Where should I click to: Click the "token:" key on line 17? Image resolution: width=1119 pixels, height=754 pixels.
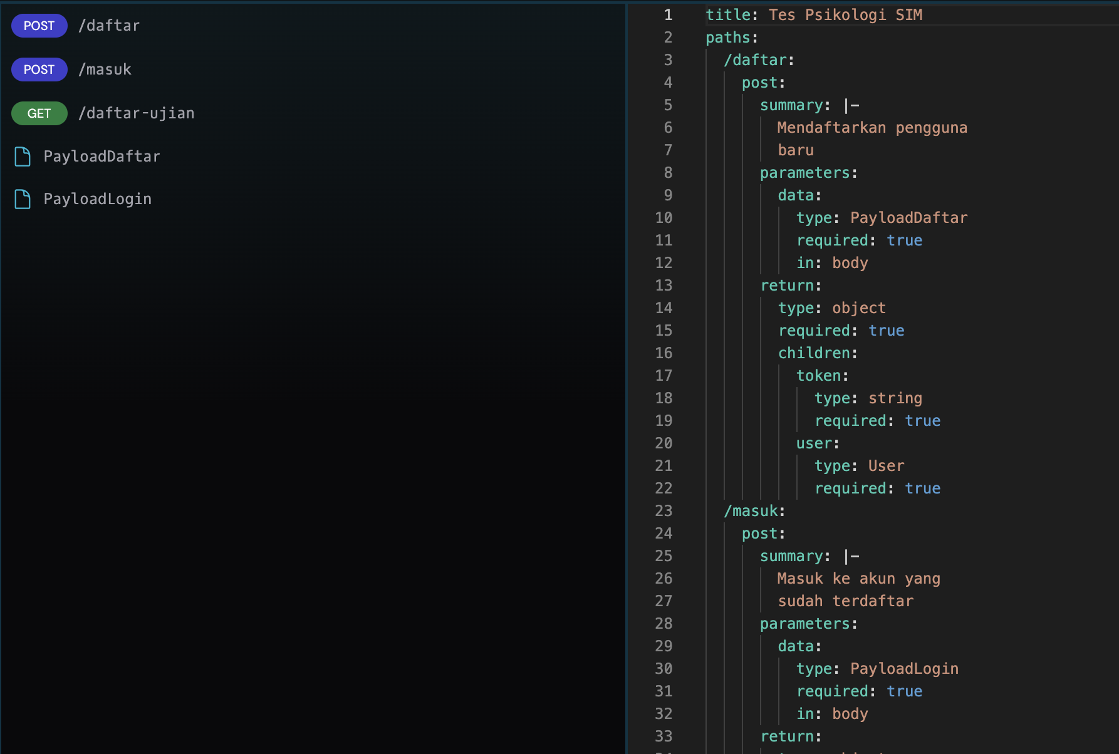pos(822,376)
